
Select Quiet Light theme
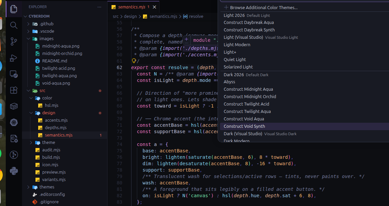point(305,60)
